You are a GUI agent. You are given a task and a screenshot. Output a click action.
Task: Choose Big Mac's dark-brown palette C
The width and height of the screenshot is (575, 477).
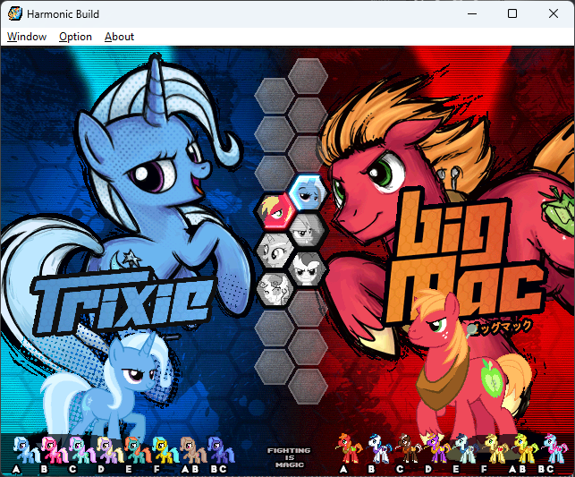pos(408,448)
